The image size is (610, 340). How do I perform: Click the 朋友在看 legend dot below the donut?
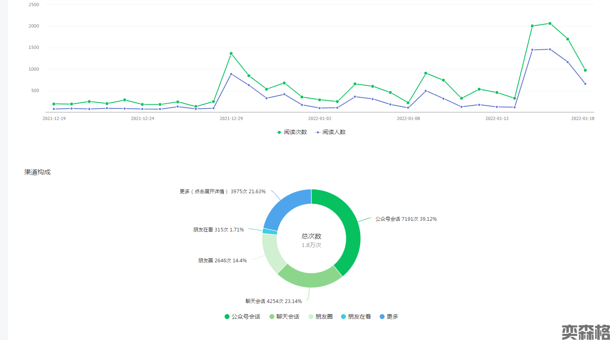tap(343, 317)
